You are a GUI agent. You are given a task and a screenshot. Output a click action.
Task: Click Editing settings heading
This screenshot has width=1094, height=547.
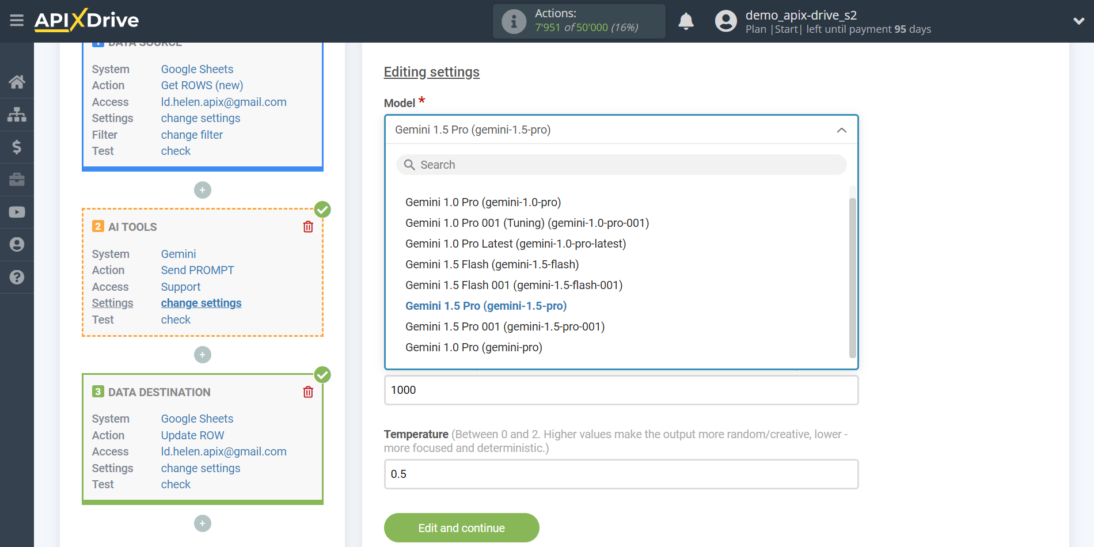click(x=431, y=72)
